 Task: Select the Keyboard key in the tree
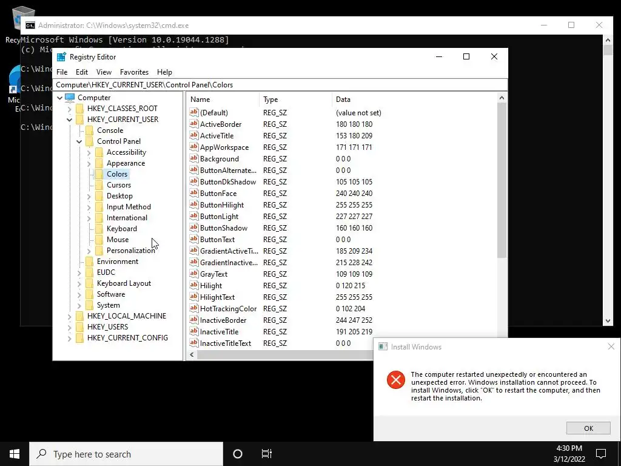coord(121,229)
